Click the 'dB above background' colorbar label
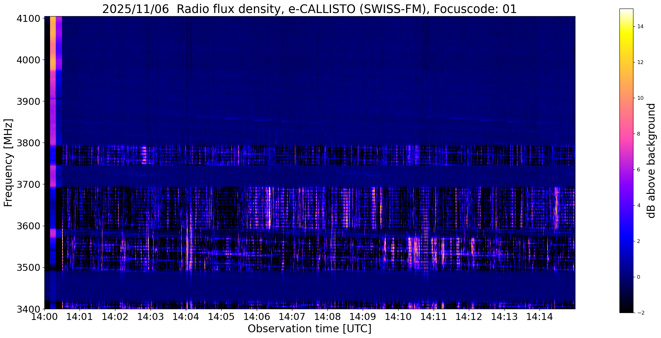Screen dimensions: 661x338 point(651,161)
